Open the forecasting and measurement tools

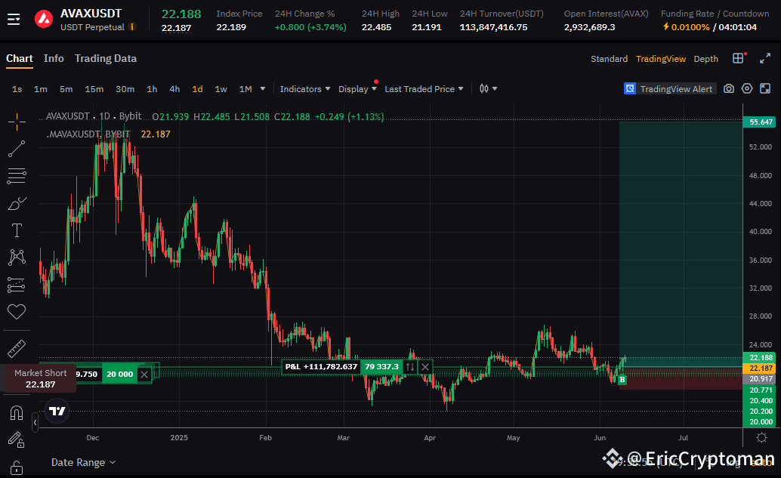[x=17, y=285]
